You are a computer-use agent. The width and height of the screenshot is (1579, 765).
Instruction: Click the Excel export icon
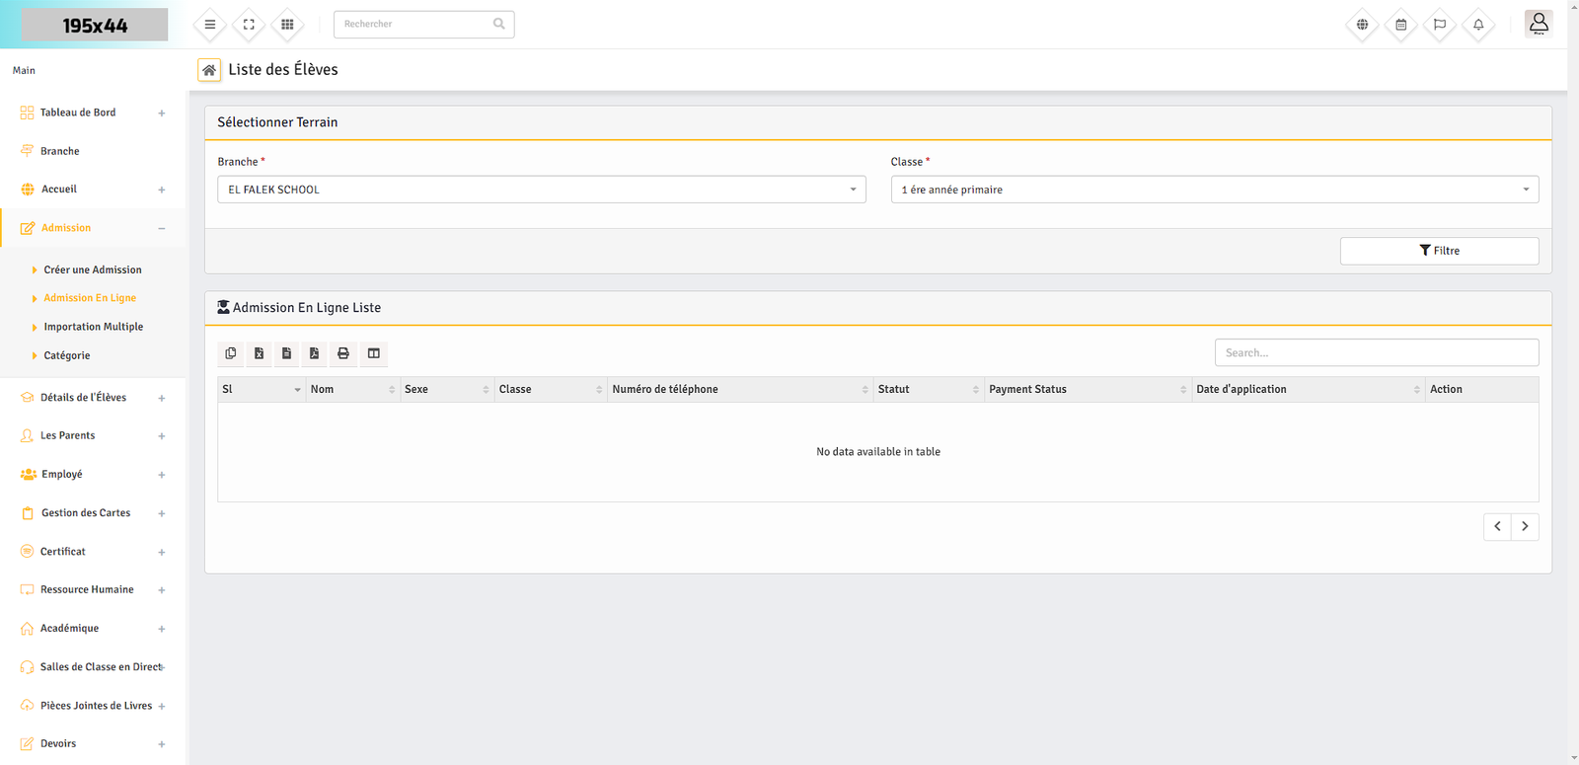point(259,353)
